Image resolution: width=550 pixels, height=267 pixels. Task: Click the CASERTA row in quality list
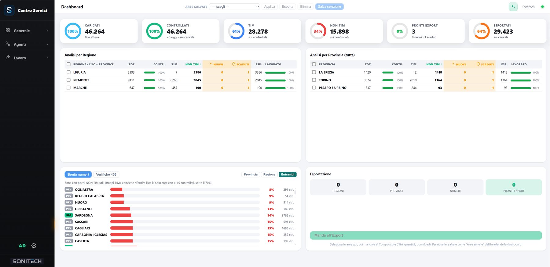180,241
